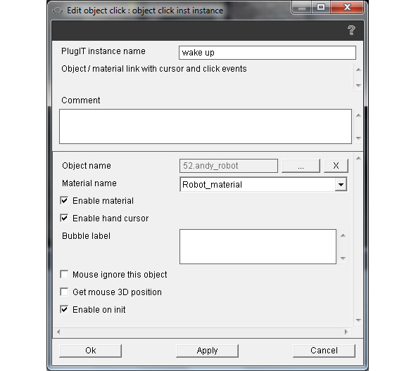Click the PlugIT instance name field
Screen dimensions: 416x371
(x=267, y=53)
